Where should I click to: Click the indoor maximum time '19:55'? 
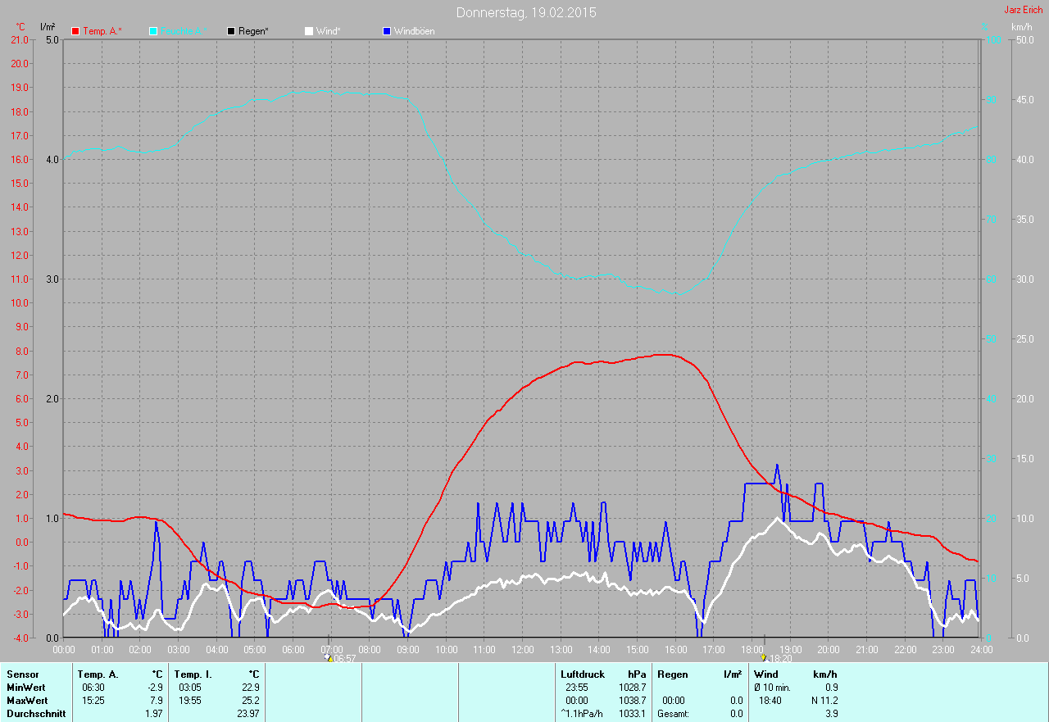189,701
